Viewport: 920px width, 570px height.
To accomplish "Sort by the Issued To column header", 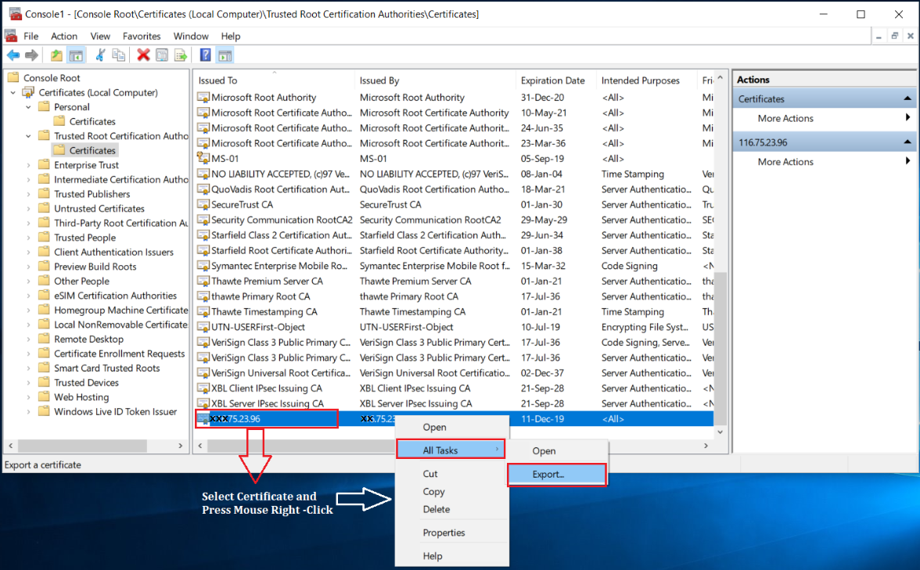I will [x=274, y=81].
